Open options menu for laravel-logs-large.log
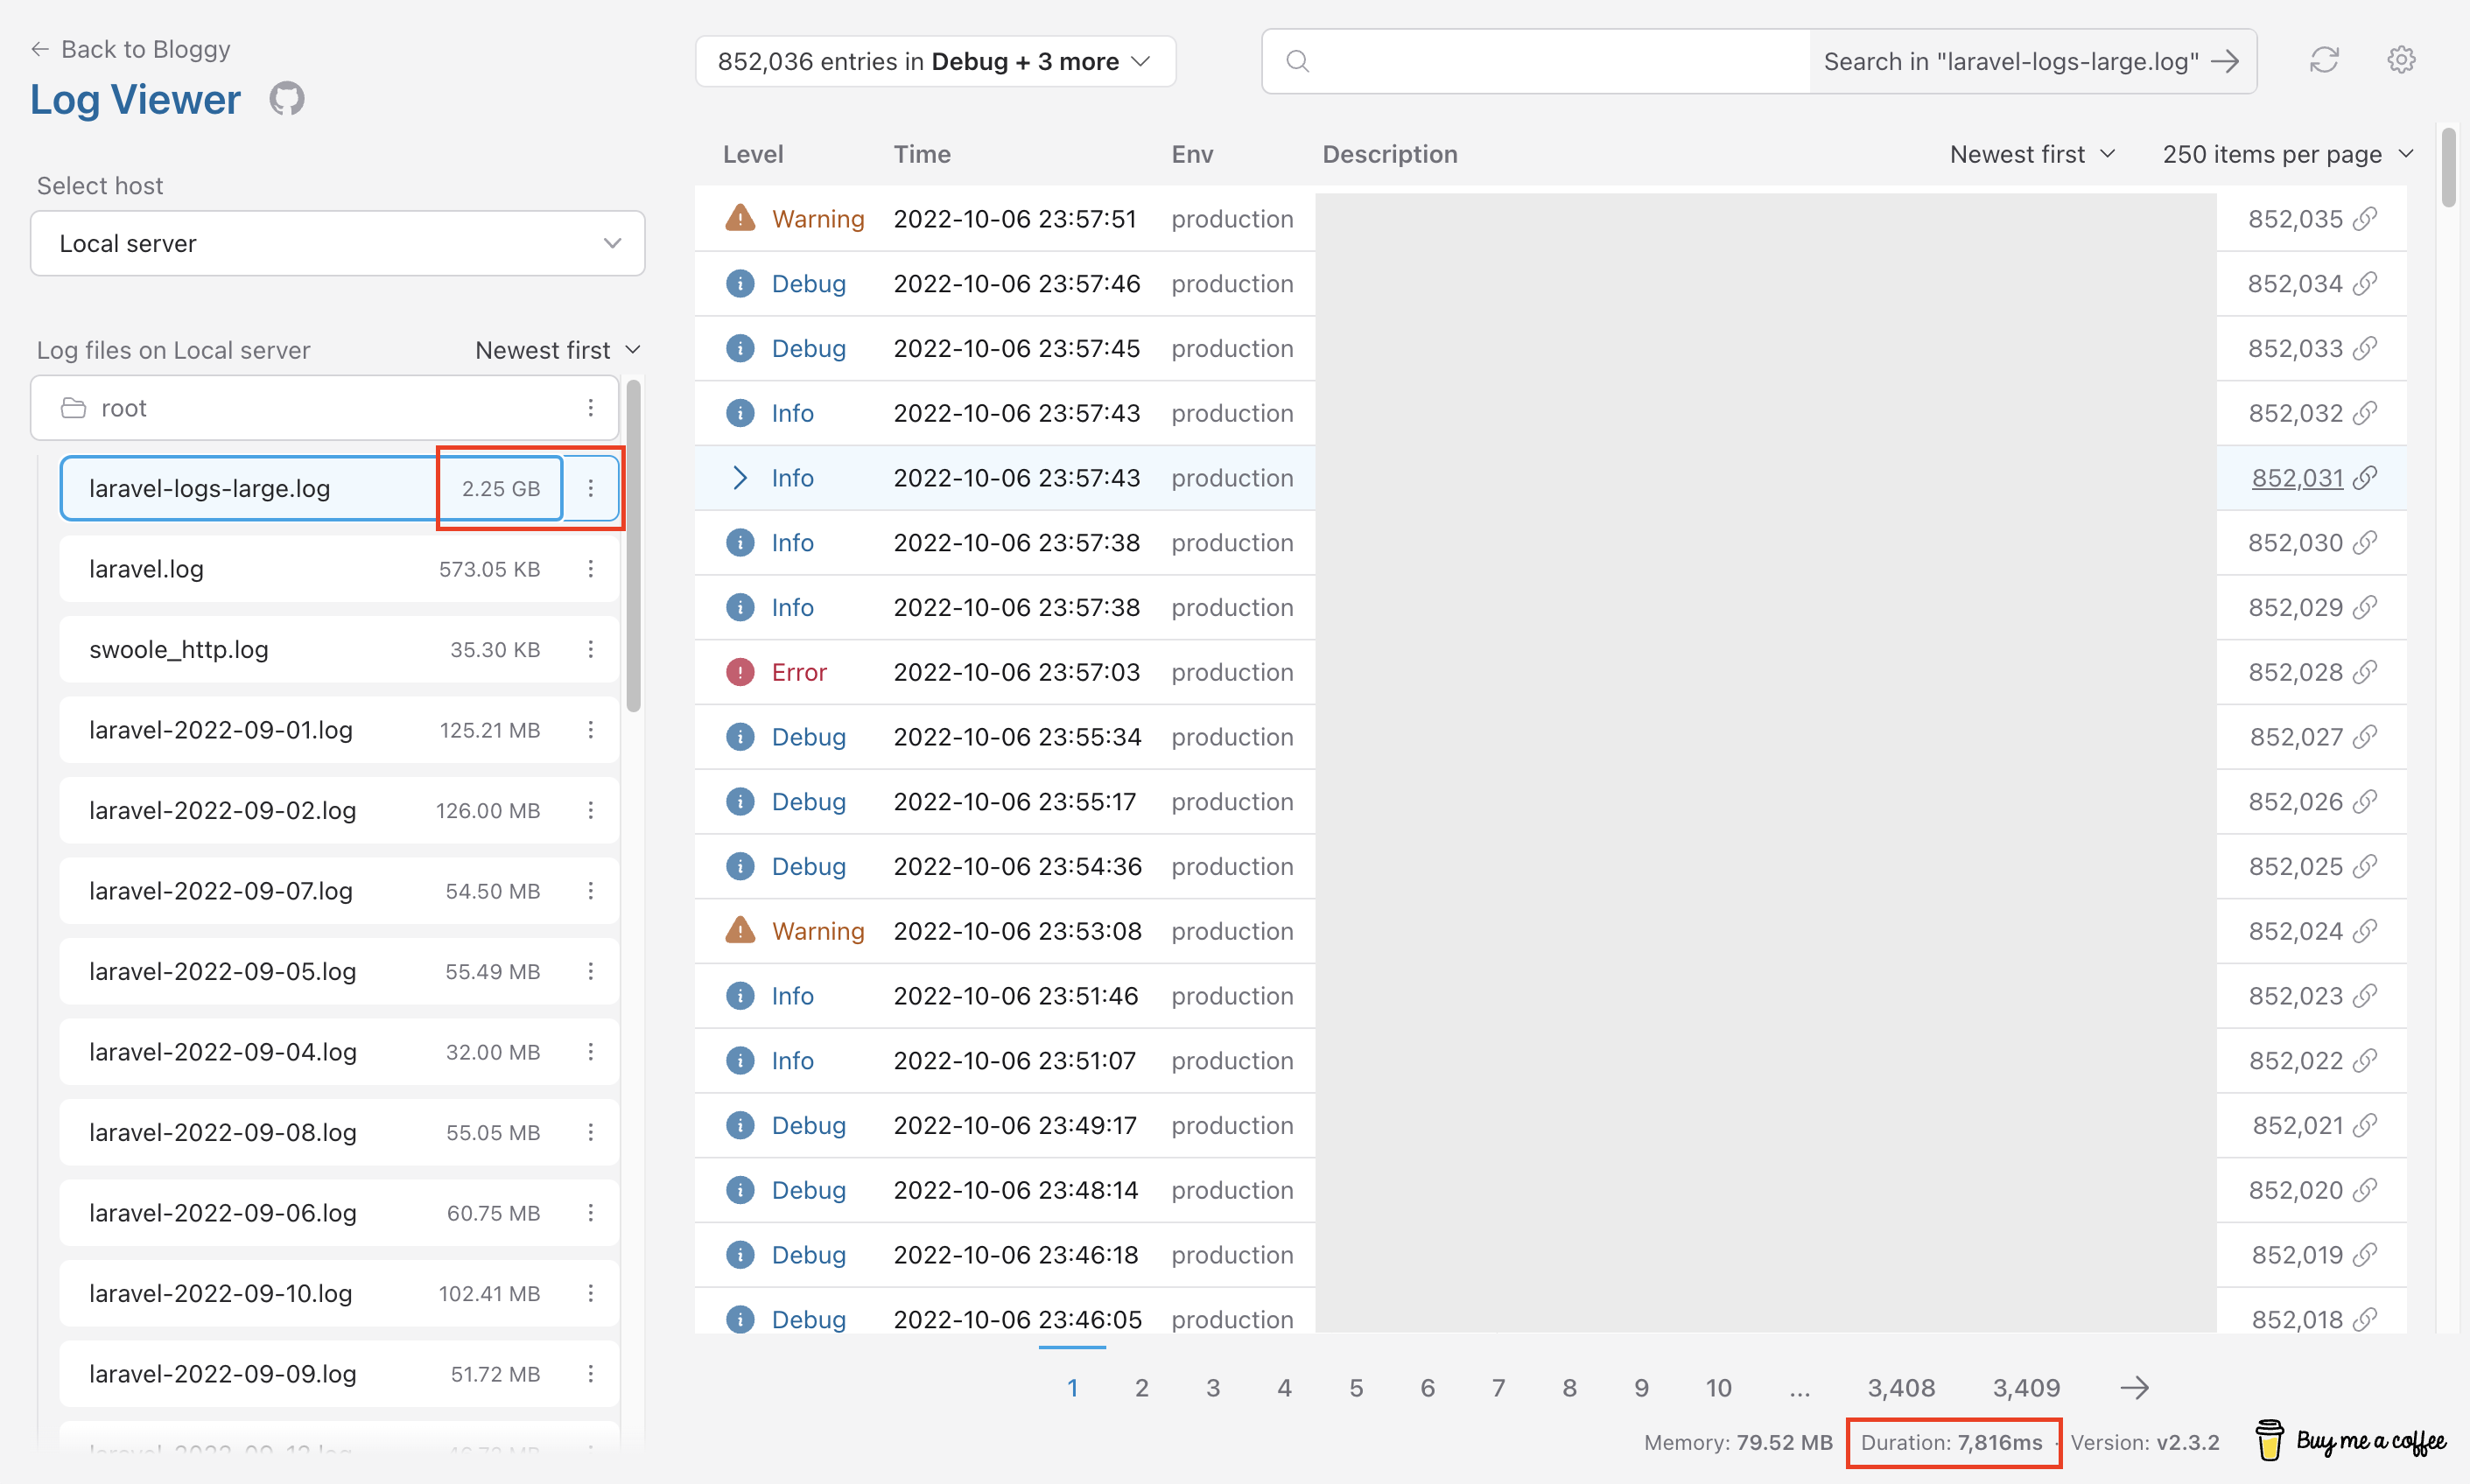 591,488
